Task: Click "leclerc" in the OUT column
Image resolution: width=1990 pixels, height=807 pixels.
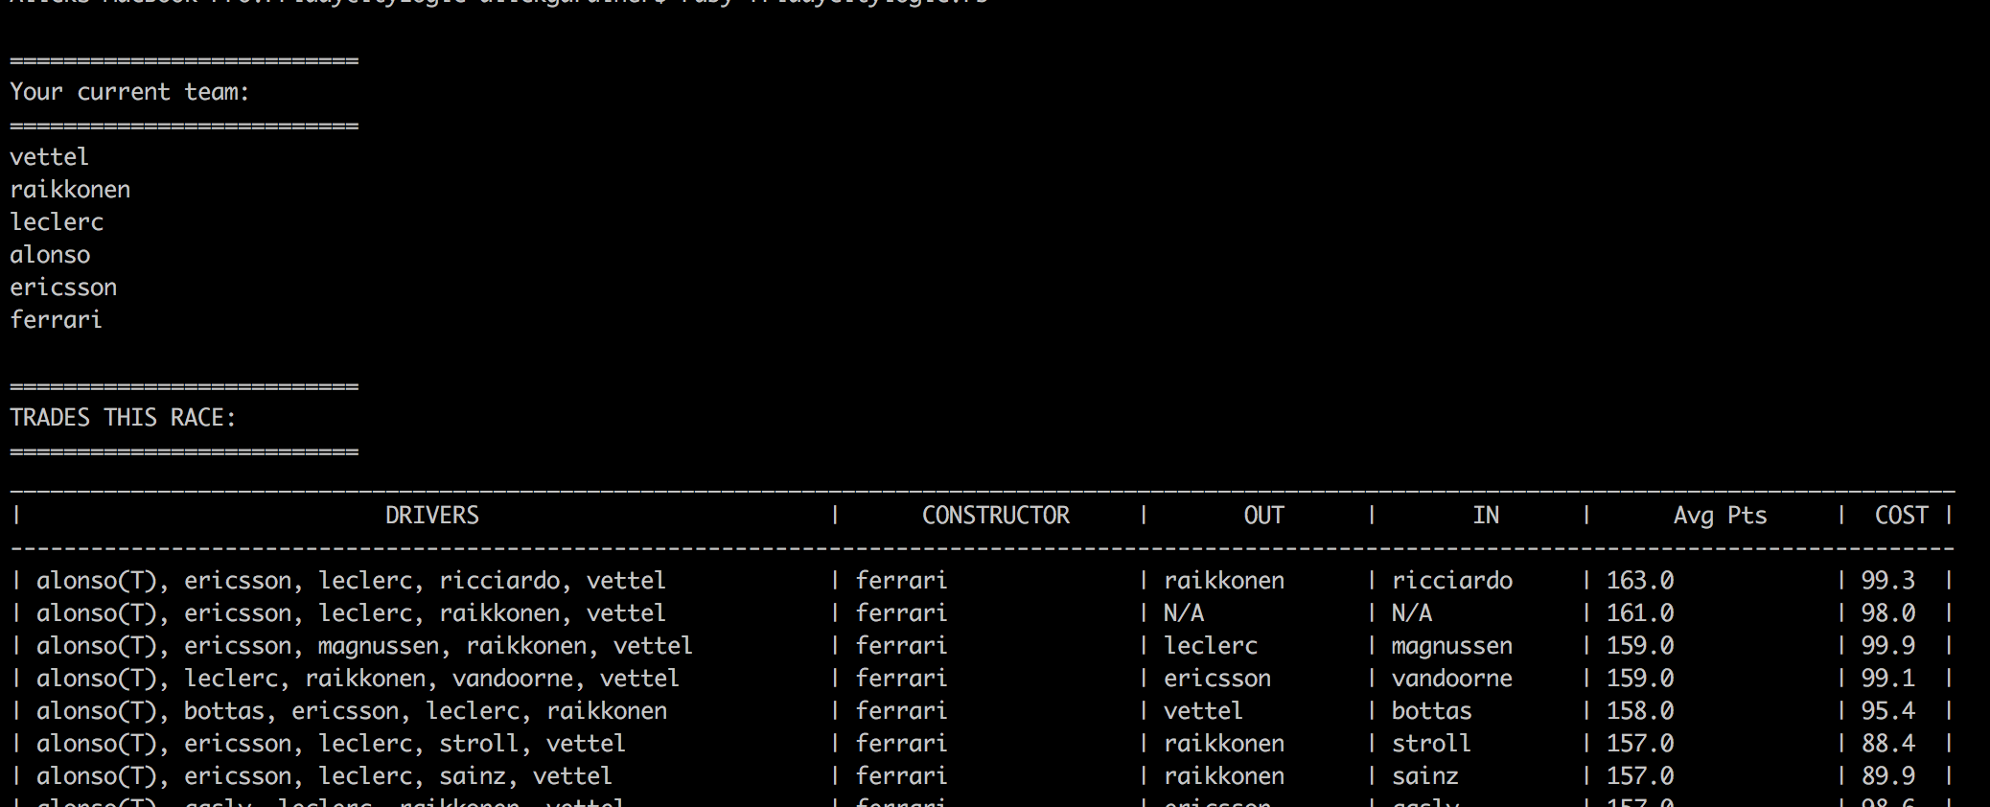Action: click(1211, 646)
